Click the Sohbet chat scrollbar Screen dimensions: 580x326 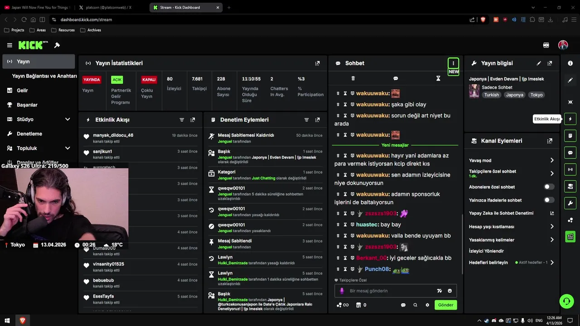[x=462, y=244]
